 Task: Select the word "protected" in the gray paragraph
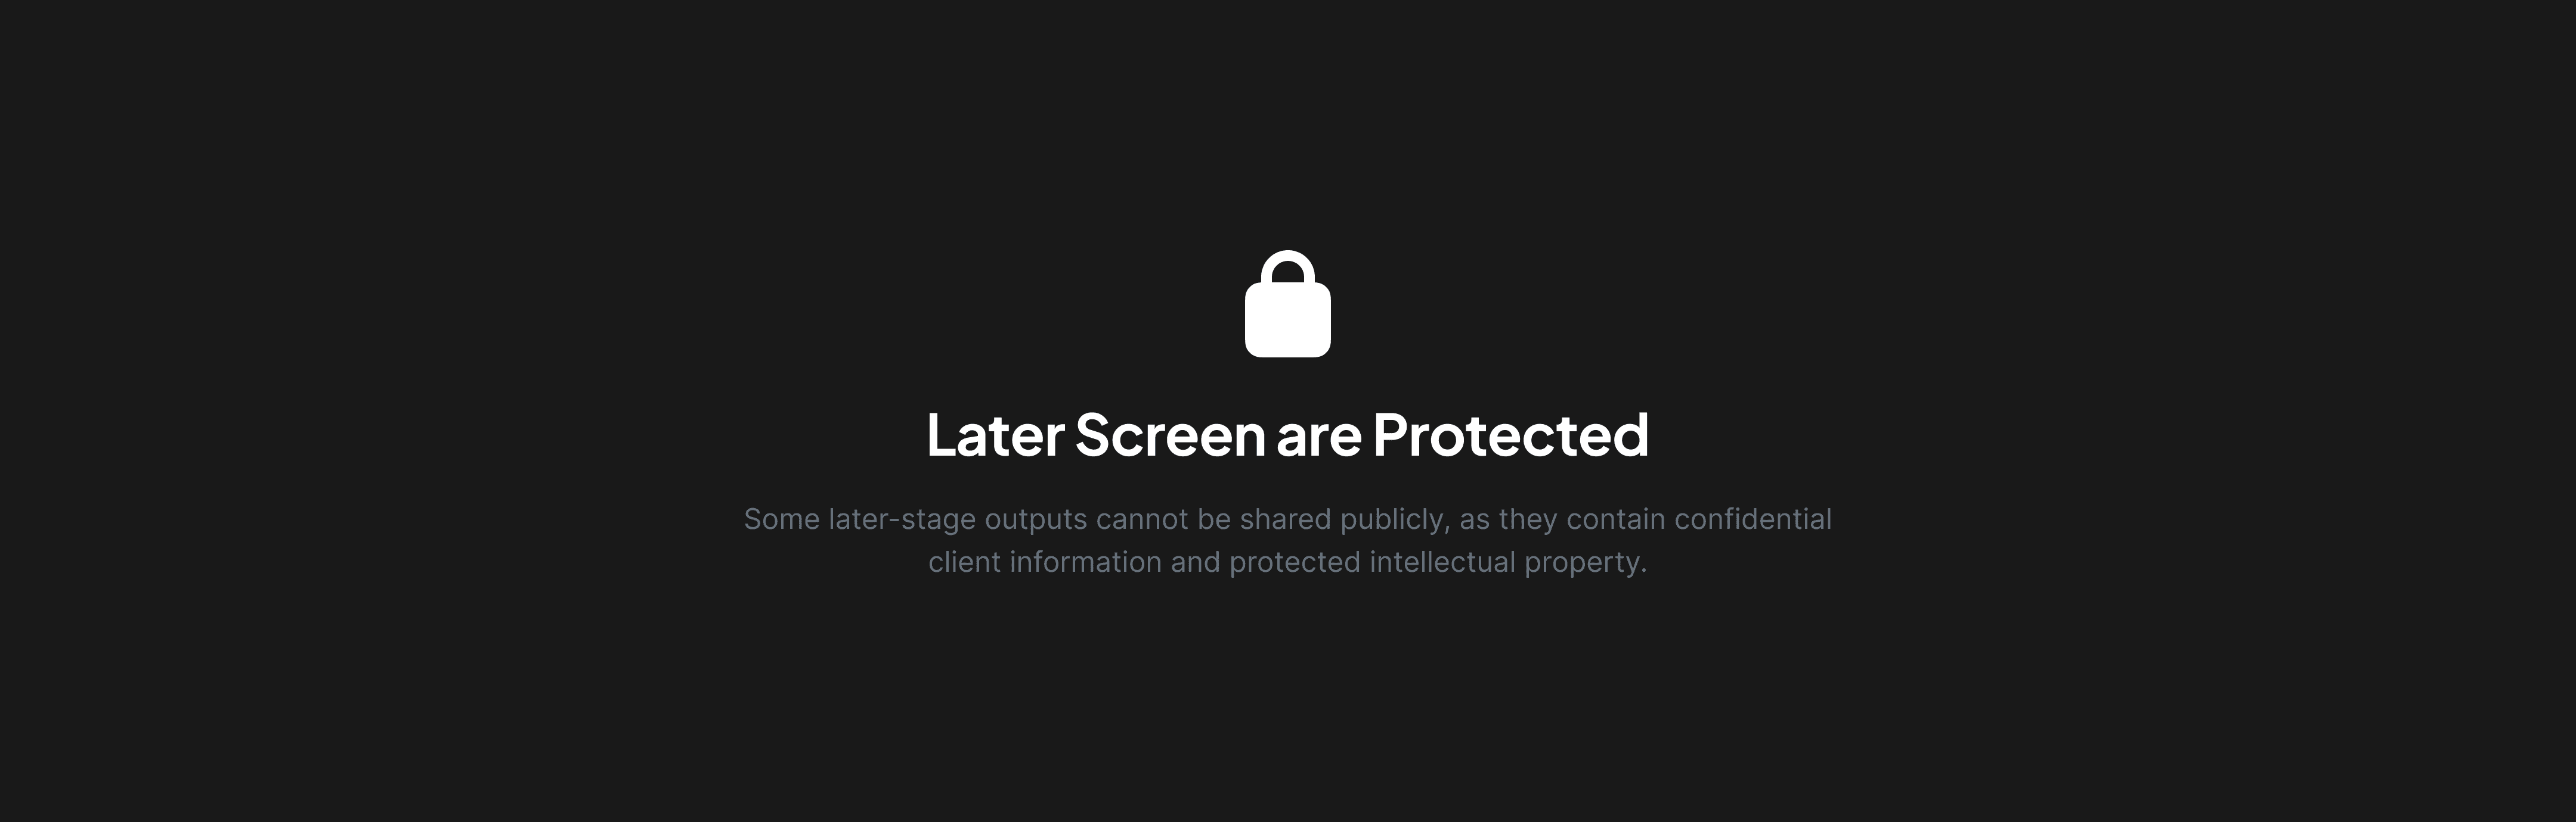(1295, 563)
